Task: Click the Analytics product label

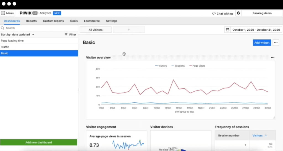Action: click(45, 13)
